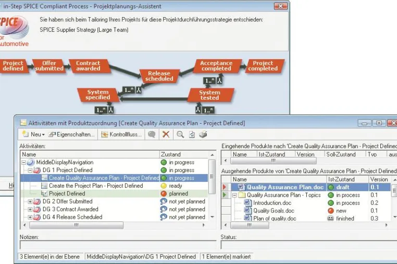397x264 pixels.
Task: Click in the Status text field
Action: (x=309, y=245)
